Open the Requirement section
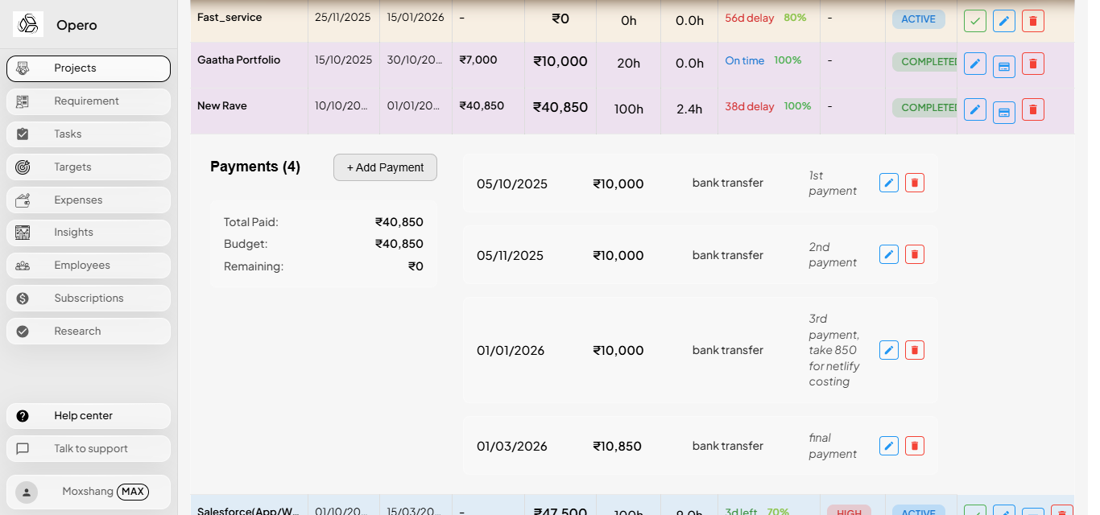This screenshot has width=1100, height=515. coord(88,101)
